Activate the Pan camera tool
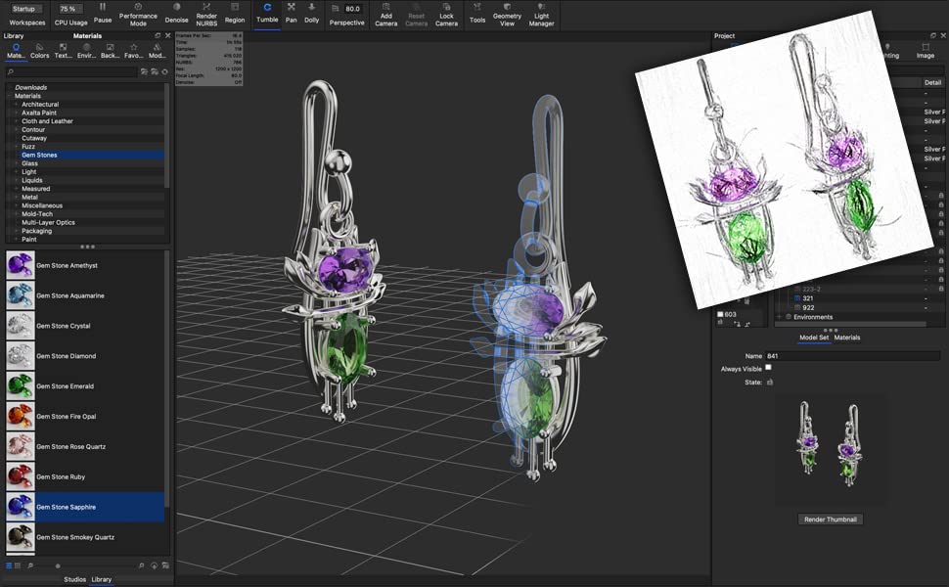The width and height of the screenshot is (949, 587). 291,13
